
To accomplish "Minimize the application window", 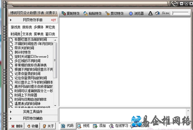I will (x=181, y=4).
